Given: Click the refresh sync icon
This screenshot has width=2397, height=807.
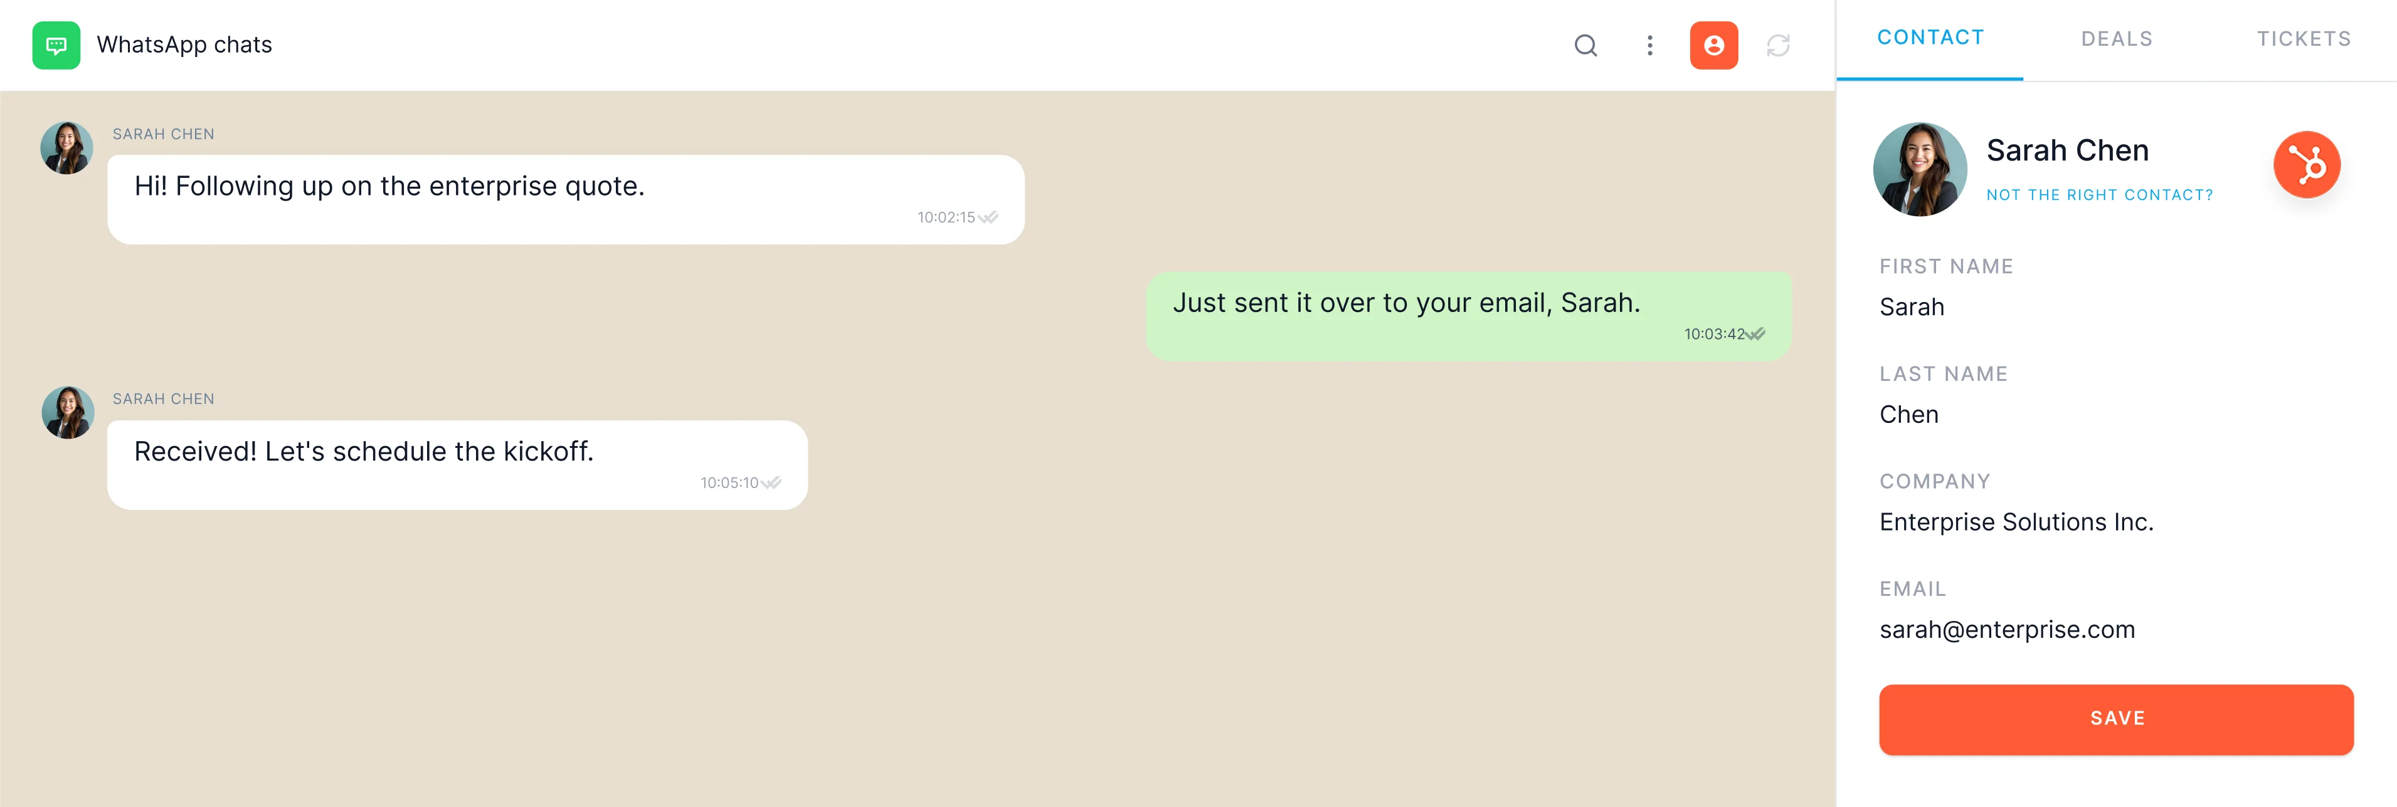Looking at the screenshot, I should 1777,44.
